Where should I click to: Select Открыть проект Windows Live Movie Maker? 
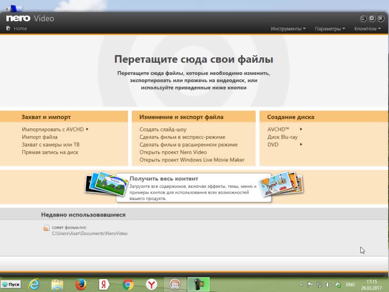coord(192,160)
